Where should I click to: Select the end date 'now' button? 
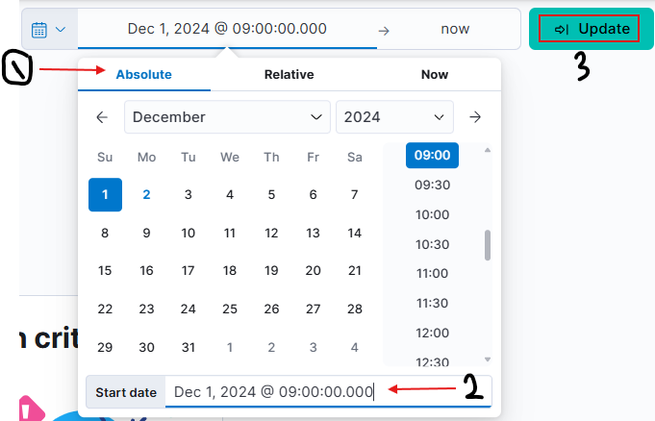pyautogui.click(x=455, y=29)
